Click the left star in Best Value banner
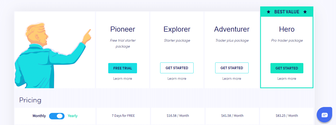 (268, 12)
